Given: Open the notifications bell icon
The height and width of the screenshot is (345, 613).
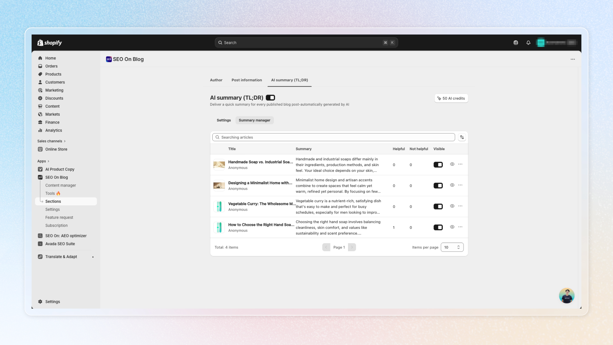Looking at the screenshot, I should tap(528, 42).
